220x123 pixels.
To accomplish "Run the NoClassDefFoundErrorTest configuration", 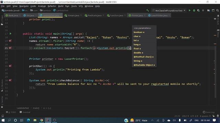I will pyautogui.click(x=189, y=11).
